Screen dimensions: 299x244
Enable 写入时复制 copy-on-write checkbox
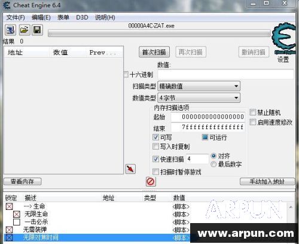pyautogui.click(x=155, y=147)
